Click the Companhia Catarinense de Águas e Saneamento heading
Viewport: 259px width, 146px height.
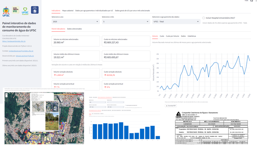coord(200,113)
